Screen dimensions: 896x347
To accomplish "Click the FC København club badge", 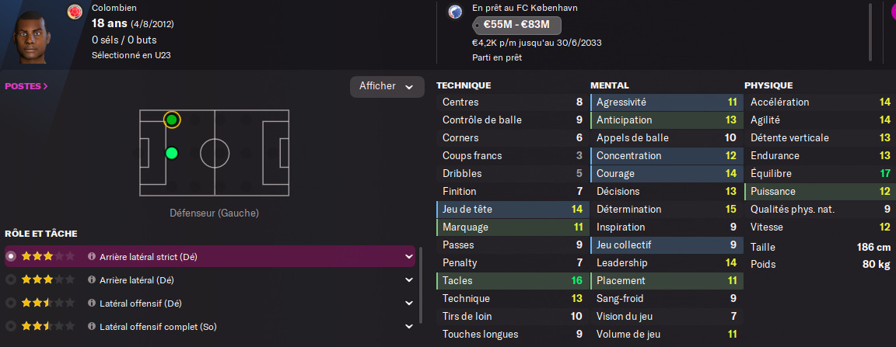I will 455,11.
